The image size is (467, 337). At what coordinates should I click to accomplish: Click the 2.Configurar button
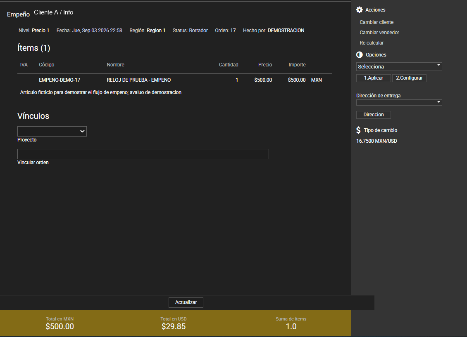tap(409, 78)
